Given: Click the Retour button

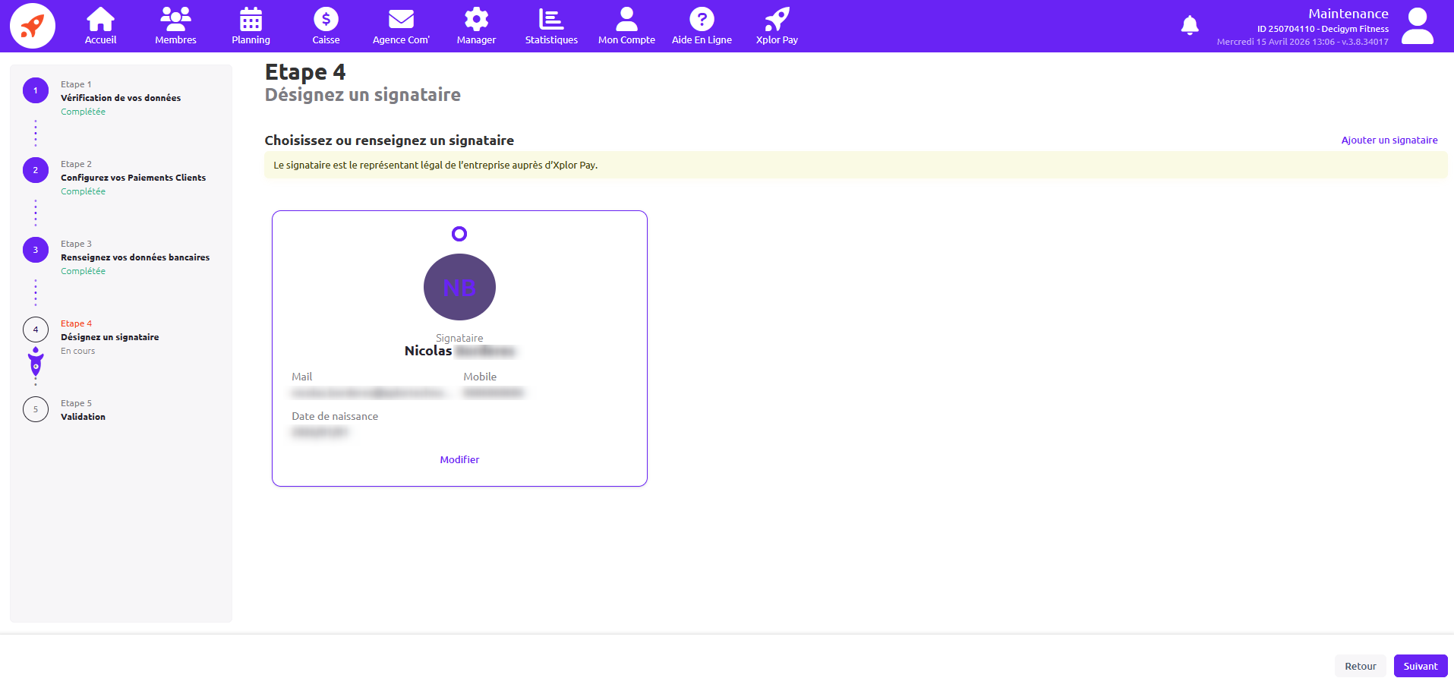Looking at the screenshot, I should [x=1360, y=666].
